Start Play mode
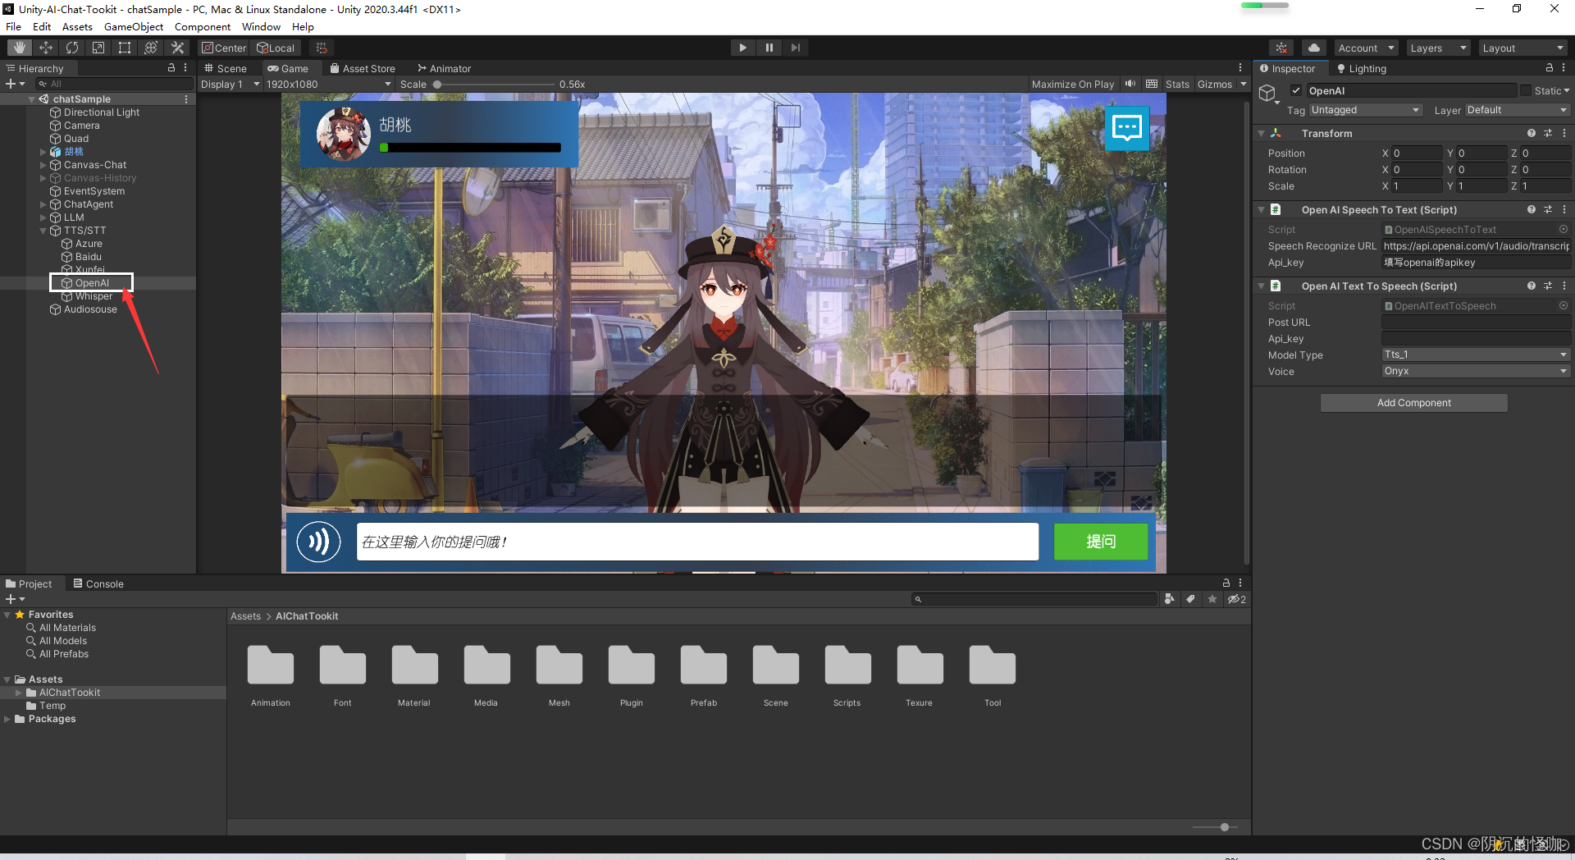The height and width of the screenshot is (860, 1575). (x=742, y=48)
